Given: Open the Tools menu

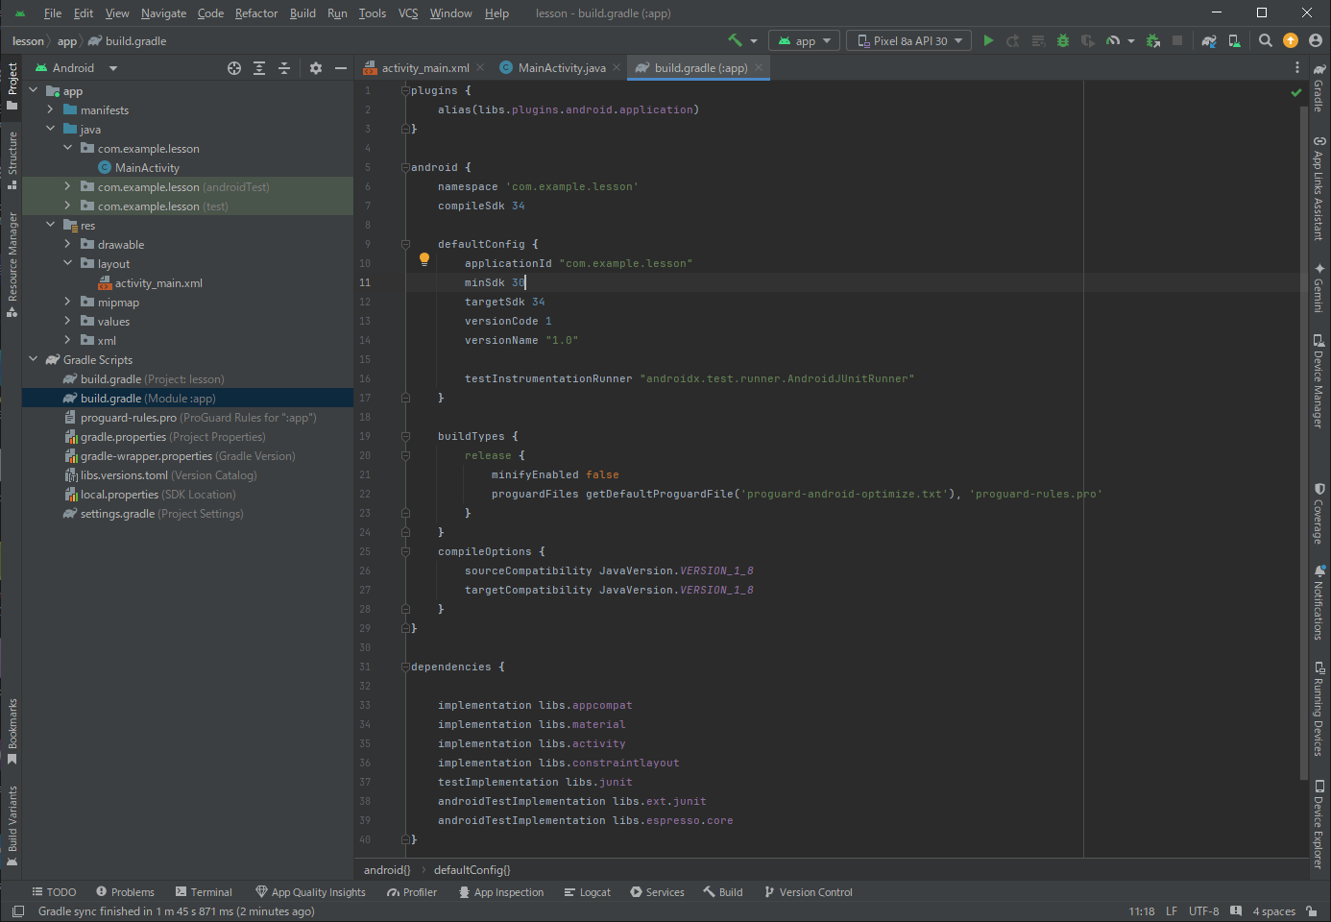Looking at the screenshot, I should (373, 13).
